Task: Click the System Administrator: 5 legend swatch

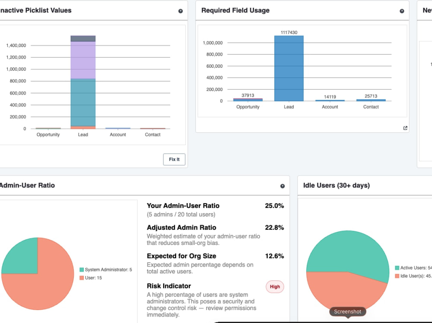Action: [82, 270]
